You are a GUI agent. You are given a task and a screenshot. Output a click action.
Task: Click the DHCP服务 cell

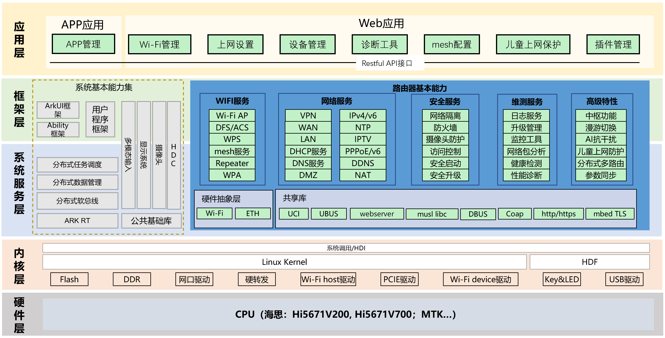tap(308, 151)
